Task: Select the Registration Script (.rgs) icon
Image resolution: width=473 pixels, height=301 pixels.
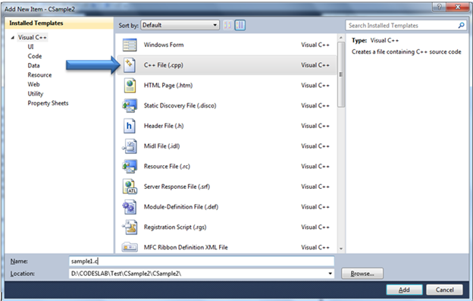Action: click(130, 227)
